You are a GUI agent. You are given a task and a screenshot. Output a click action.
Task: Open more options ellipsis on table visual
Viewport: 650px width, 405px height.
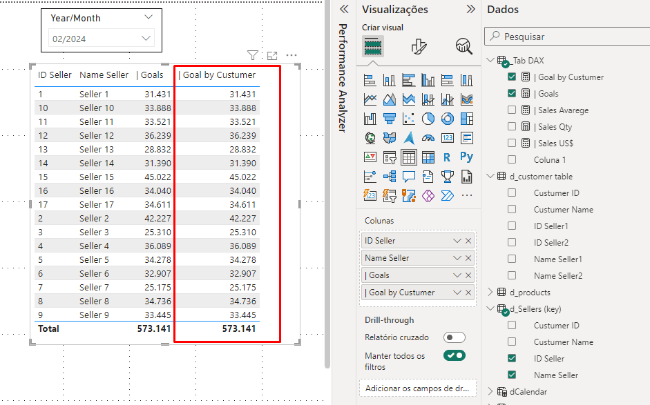(291, 55)
